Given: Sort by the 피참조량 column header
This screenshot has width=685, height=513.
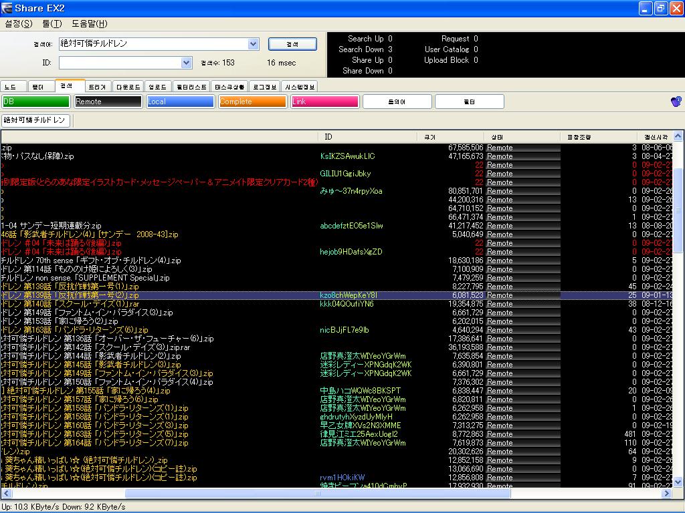Looking at the screenshot, I should click(598, 137).
